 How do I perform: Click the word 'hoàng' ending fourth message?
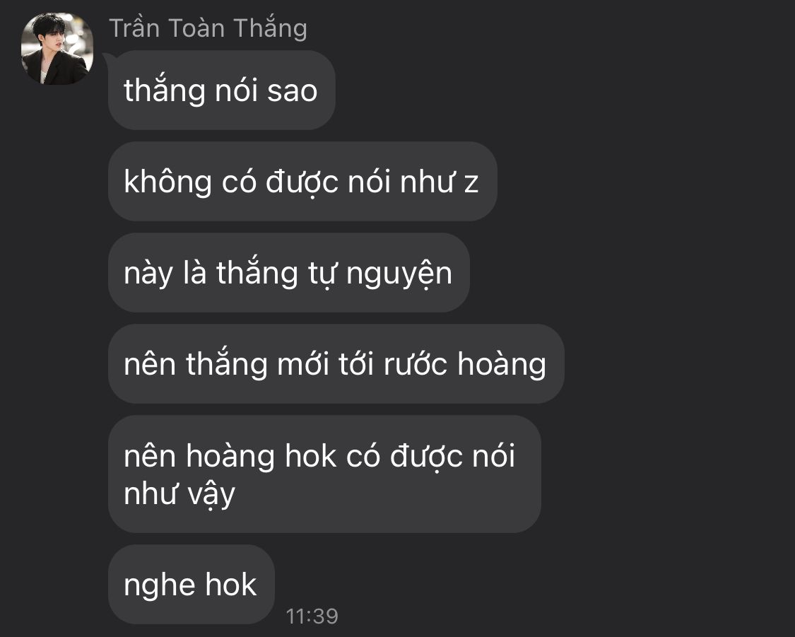point(502,365)
